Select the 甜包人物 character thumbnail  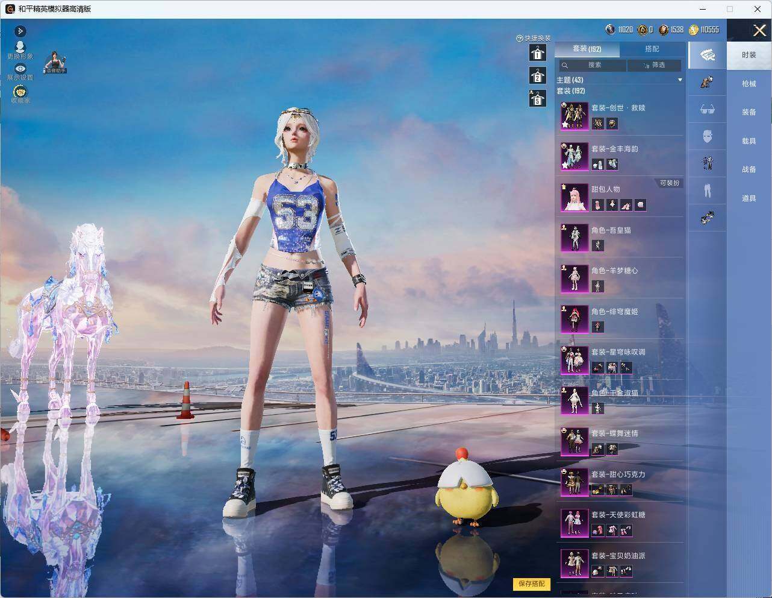pyautogui.click(x=574, y=197)
